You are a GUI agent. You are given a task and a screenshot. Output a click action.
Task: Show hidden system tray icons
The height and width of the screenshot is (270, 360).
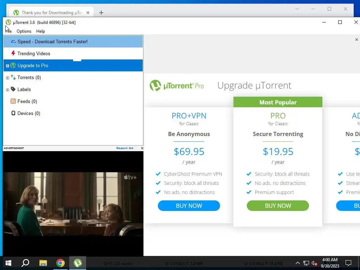click(x=297, y=263)
